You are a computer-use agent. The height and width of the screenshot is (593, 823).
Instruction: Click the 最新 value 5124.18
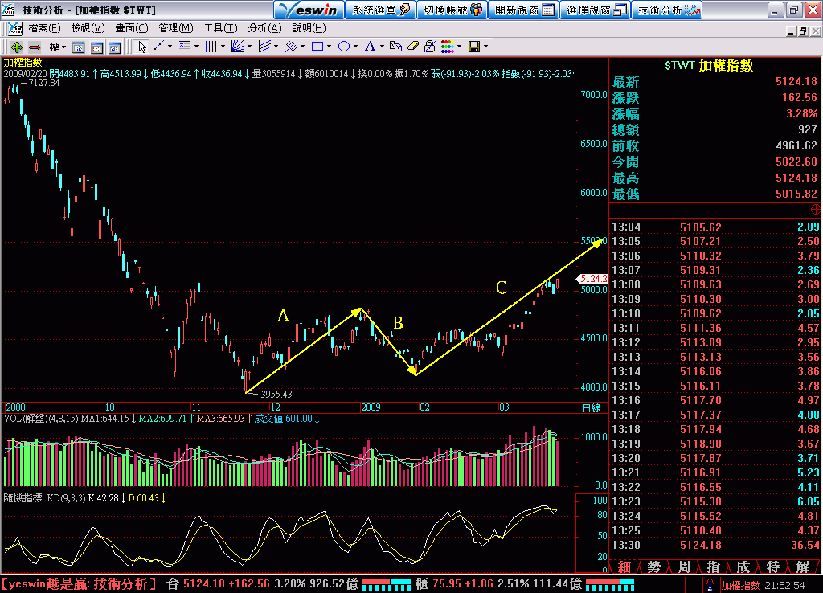point(796,81)
